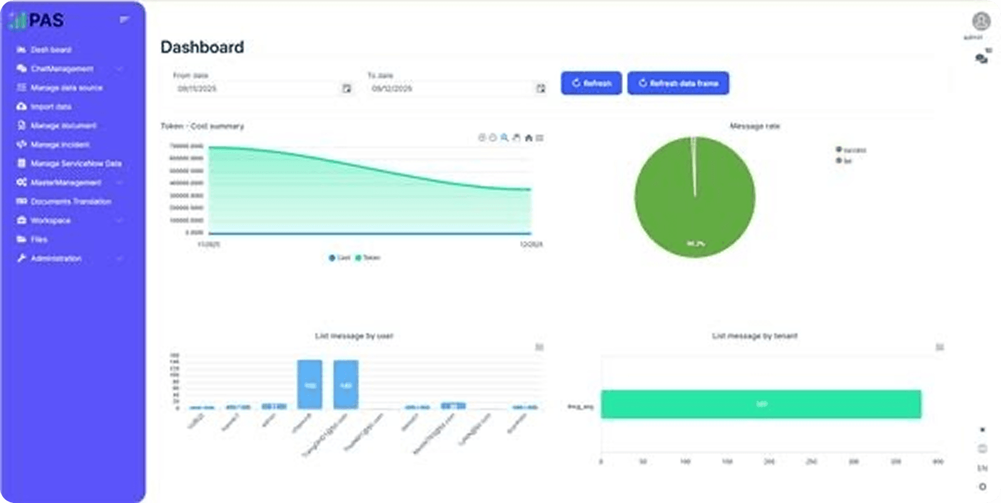1001x503 pixels.
Task: Click the Refresh data frame button
Action: click(678, 83)
